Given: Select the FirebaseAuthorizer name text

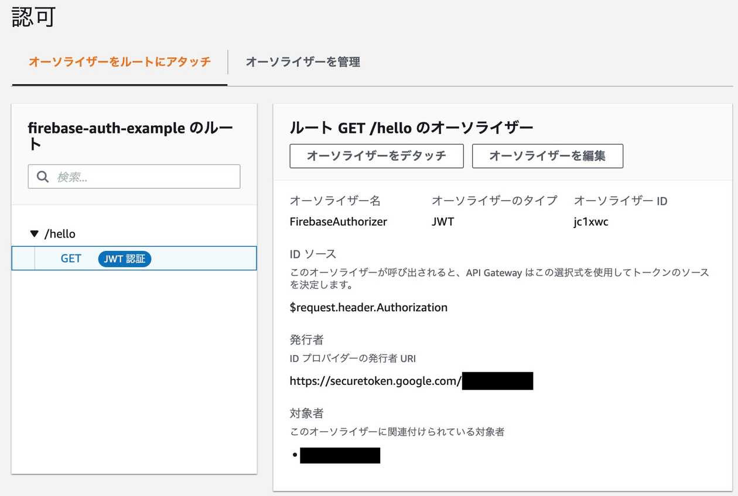Looking at the screenshot, I should (338, 222).
